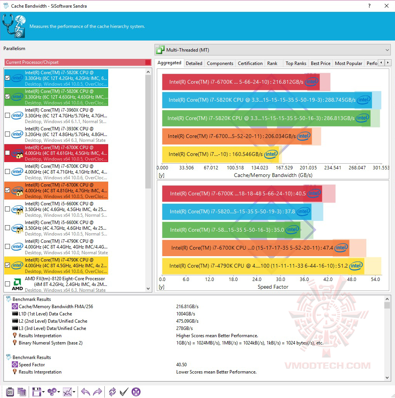Open the save icon dropdown arrow
The width and height of the screenshot is (395, 398).
coord(44,392)
